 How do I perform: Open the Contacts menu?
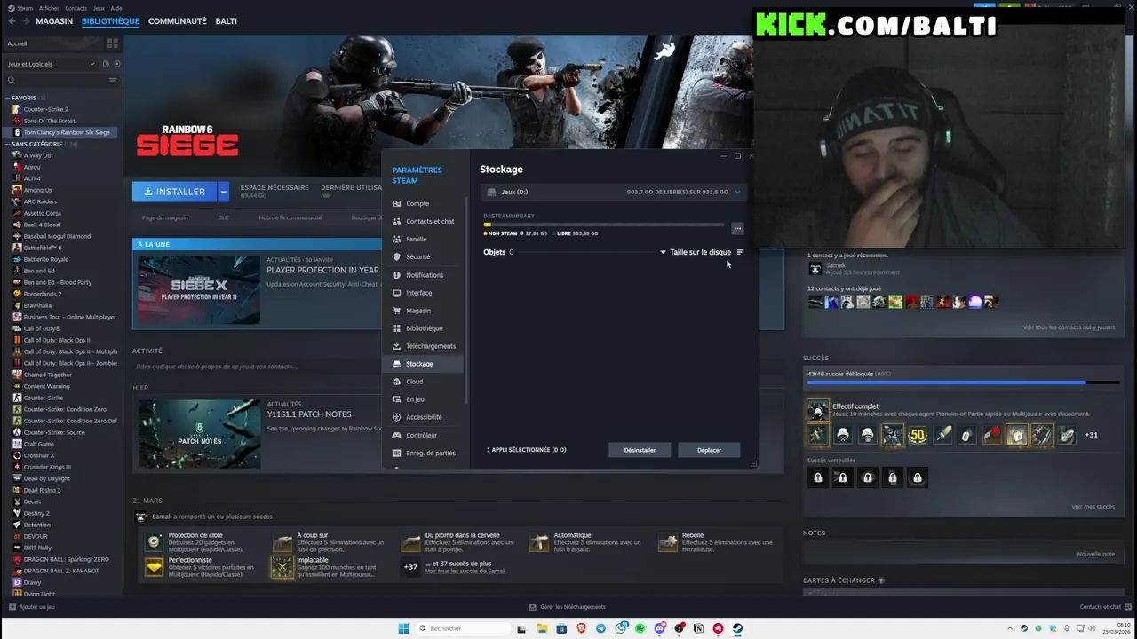[76, 8]
